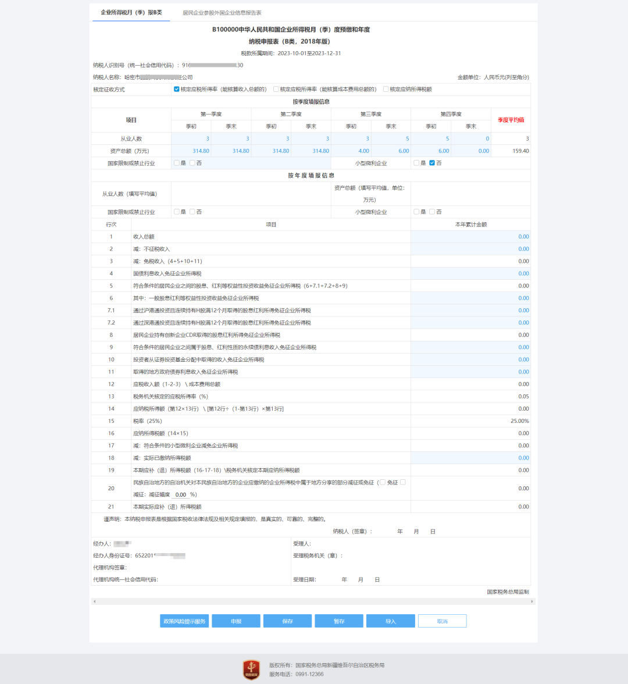Switch to the 企业所得税月（季）报B类 tab
The image size is (628, 684).
point(131,13)
